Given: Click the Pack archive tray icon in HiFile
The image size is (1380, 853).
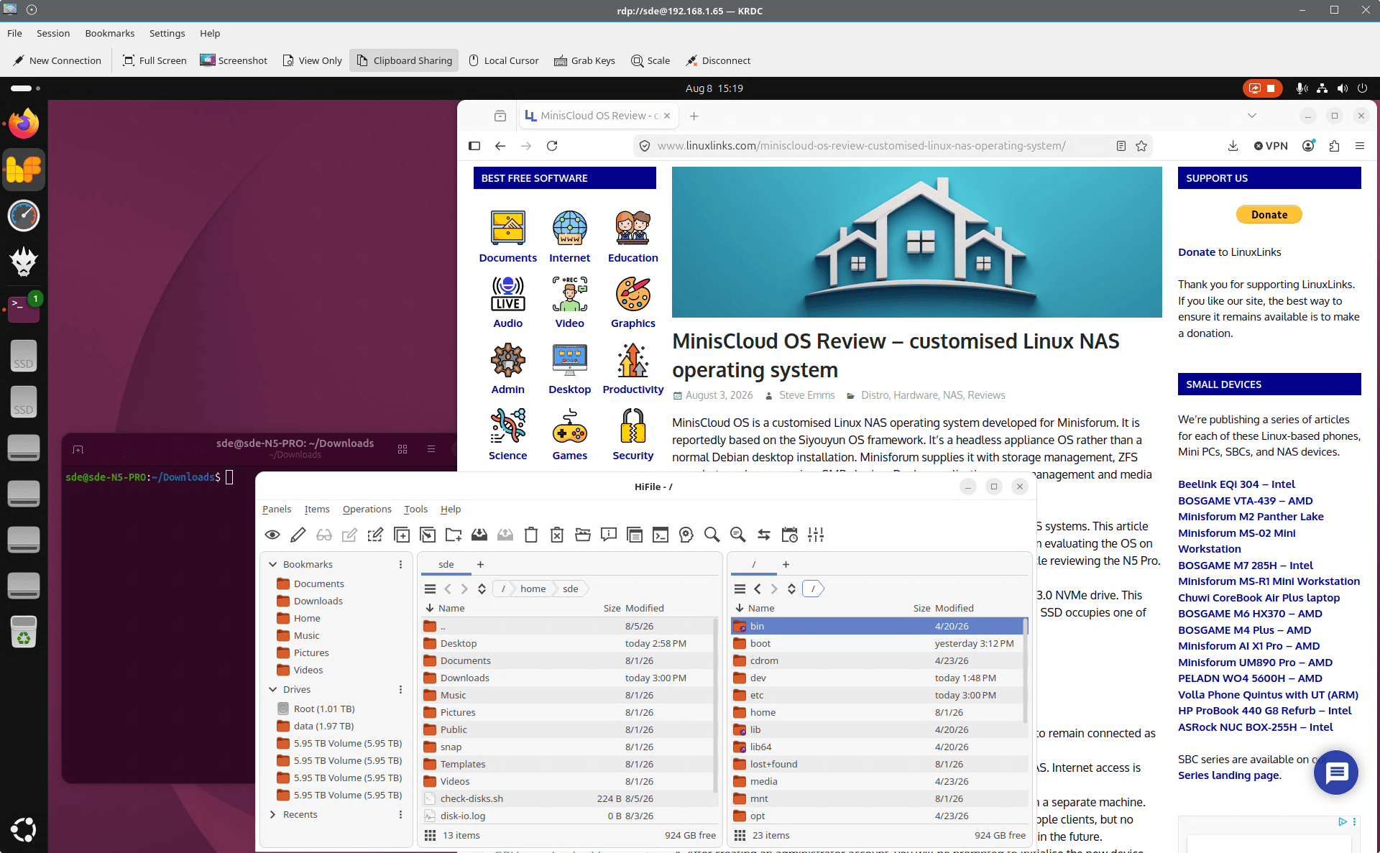Looking at the screenshot, I should click(x=479, y=535).
